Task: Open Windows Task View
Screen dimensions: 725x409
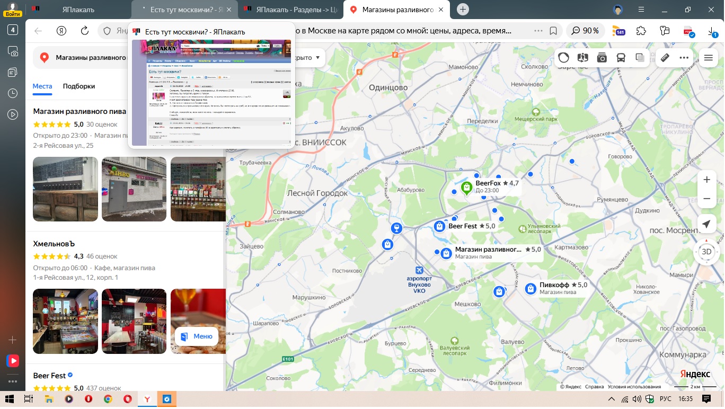Action: click(29, 399)
